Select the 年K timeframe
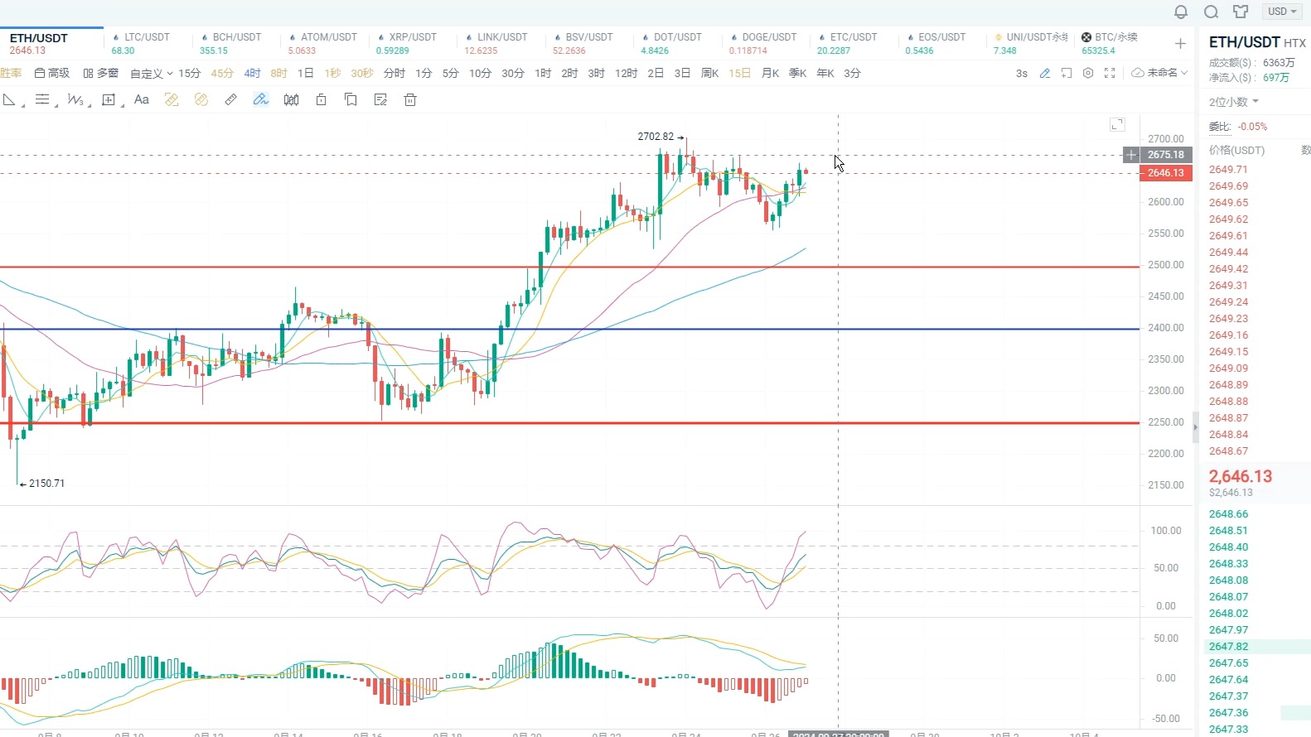The height and width of the screenshot is (737, 1311). coord(825,74)
